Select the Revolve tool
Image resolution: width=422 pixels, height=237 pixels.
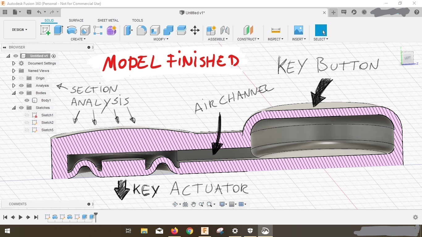pos(72,30)
